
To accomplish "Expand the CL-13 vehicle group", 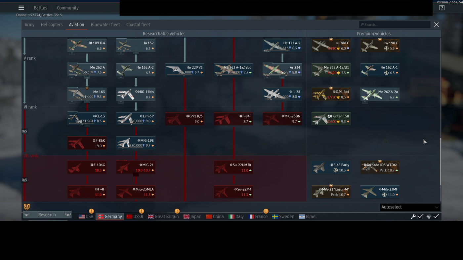I will (87, 126).
